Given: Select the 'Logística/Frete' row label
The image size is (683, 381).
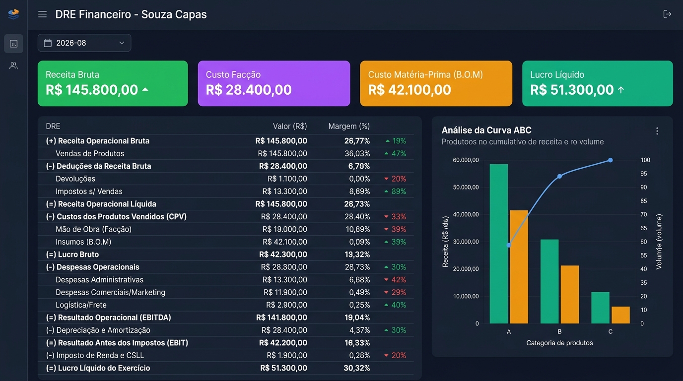Looking at the screenshot, I should tap(81, 305).
